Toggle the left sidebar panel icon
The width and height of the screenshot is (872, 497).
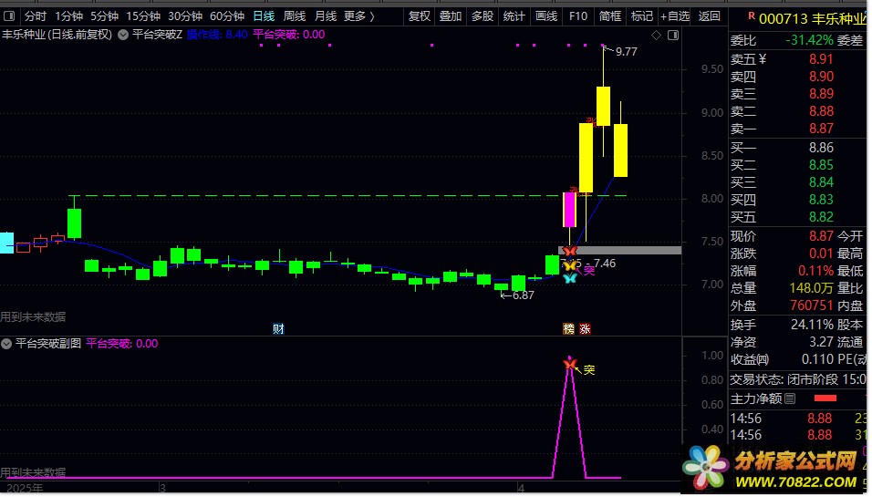click(x=9, y=16)
